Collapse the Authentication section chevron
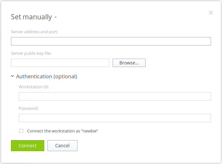The image size is (222, 164). 13,76
